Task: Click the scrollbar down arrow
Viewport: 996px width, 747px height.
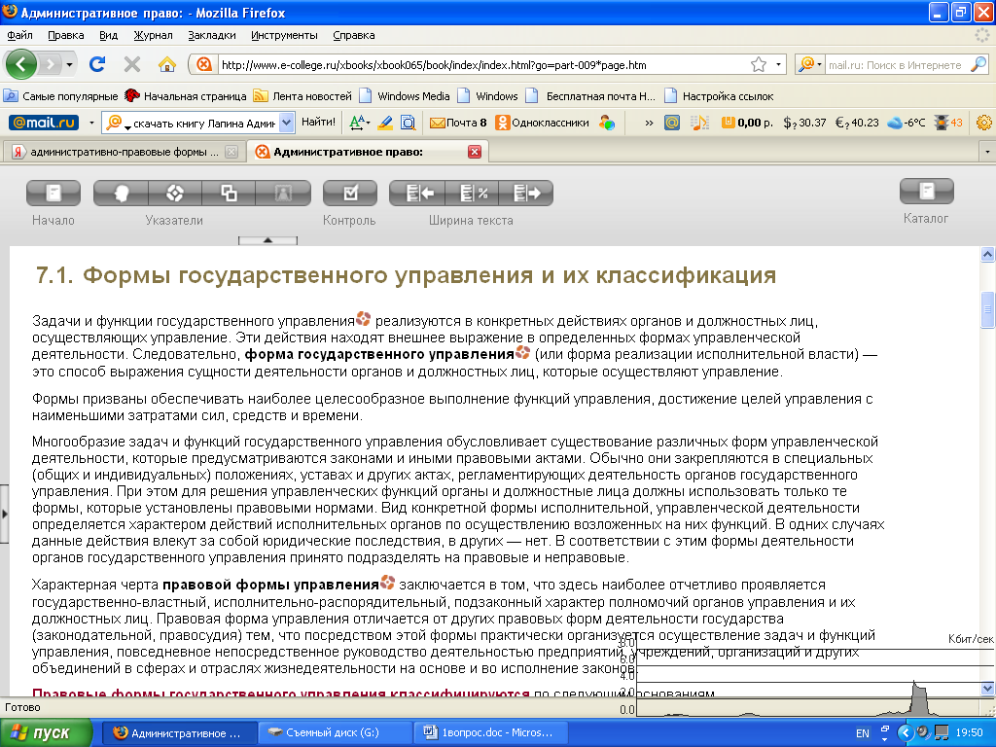Action: 987,688
